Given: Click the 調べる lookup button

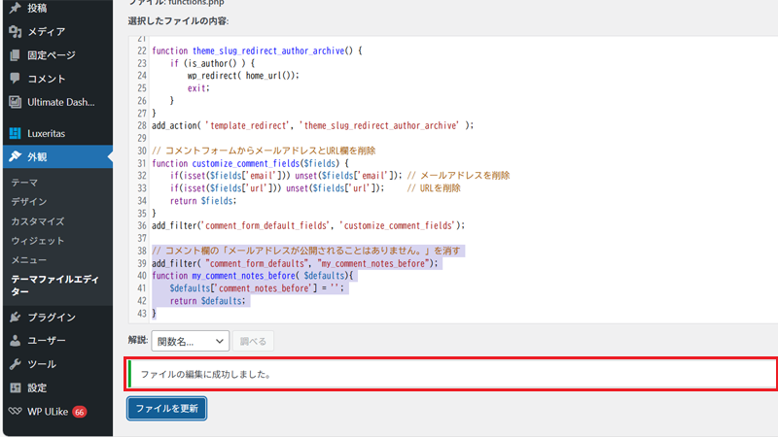Looking at the screenshot, I should click(253, 342).
